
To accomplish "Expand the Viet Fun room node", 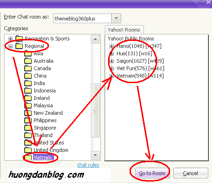I will [x=111, y=68].
